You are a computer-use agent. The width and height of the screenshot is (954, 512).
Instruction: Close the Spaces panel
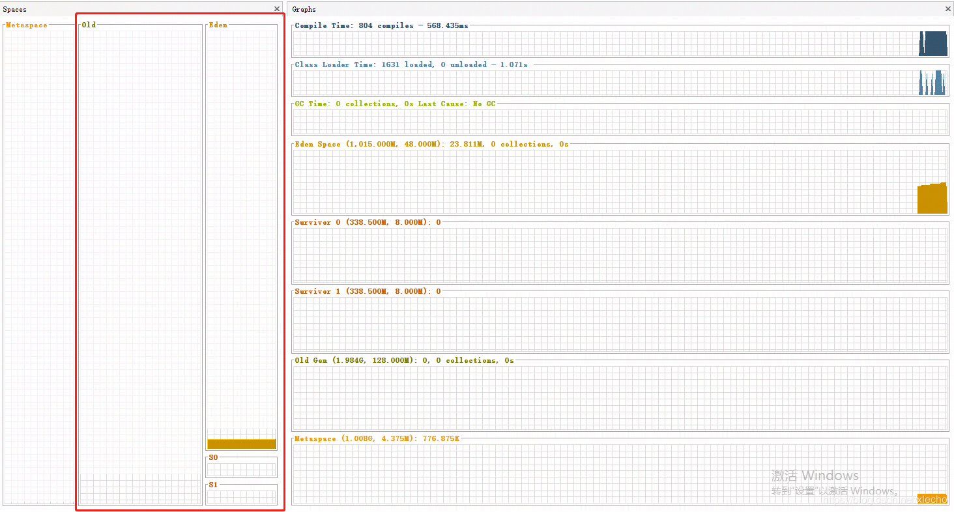[277, 9]
